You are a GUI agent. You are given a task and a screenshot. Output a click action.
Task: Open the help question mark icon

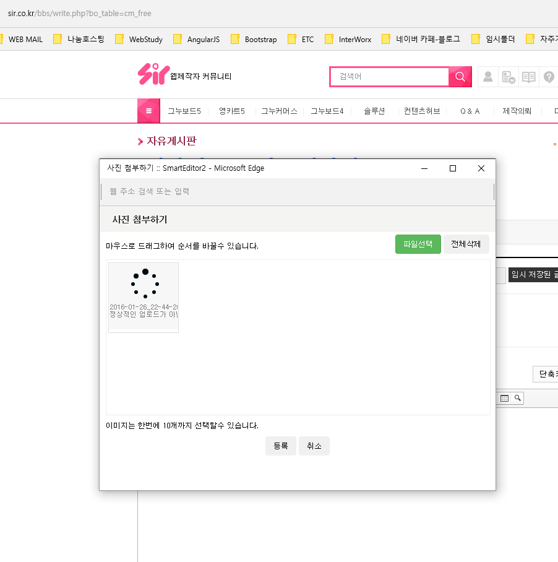(x=549, y=77)
